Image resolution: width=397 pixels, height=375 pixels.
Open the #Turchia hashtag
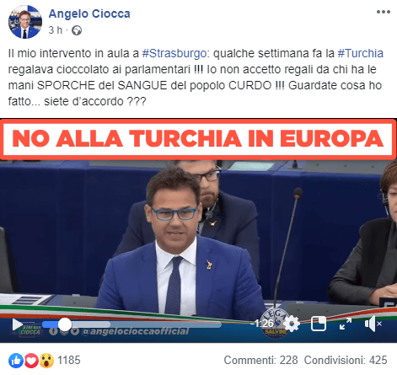pos(360,53)
